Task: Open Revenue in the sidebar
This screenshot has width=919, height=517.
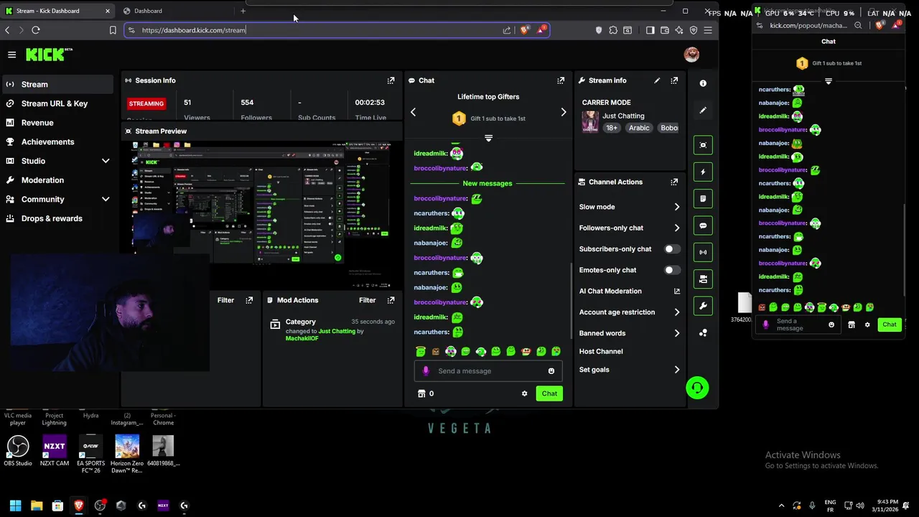Action: click(x=57, y=123)
